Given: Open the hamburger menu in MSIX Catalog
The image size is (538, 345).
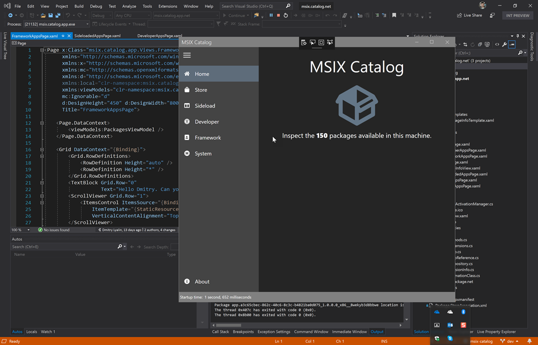Looking at the screenshot, I should (x=187, y=55).
